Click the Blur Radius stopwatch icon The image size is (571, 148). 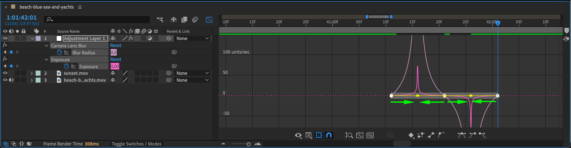pos(59,52)
